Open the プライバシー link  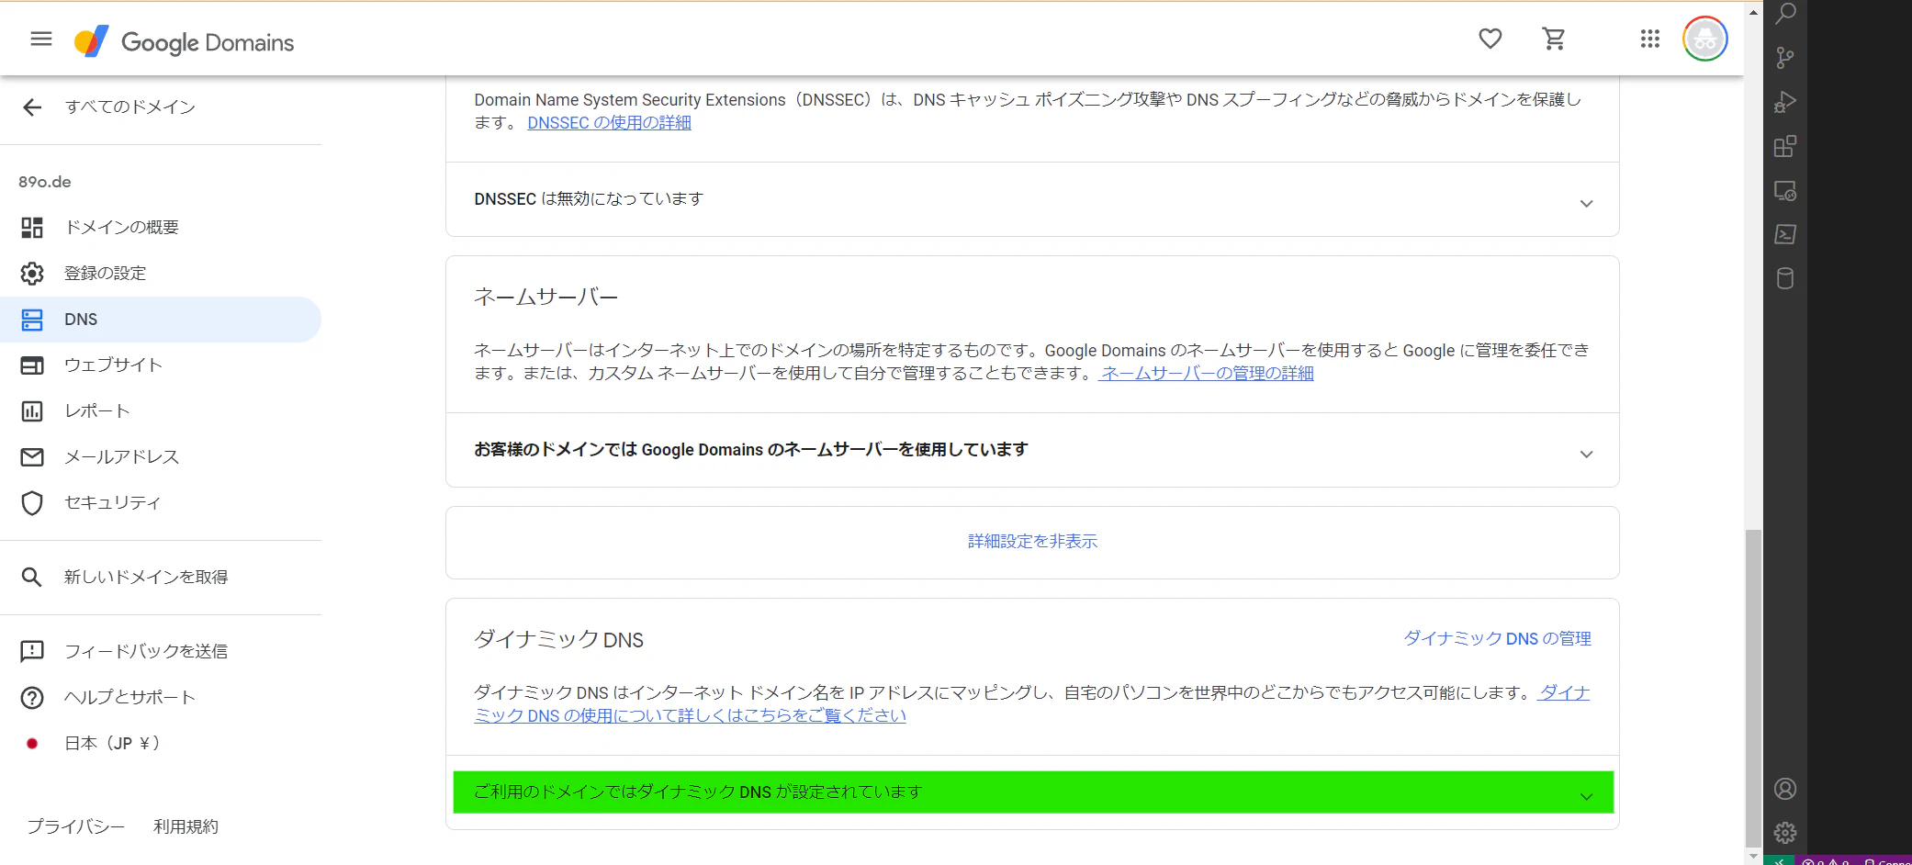tap(75, 826)
